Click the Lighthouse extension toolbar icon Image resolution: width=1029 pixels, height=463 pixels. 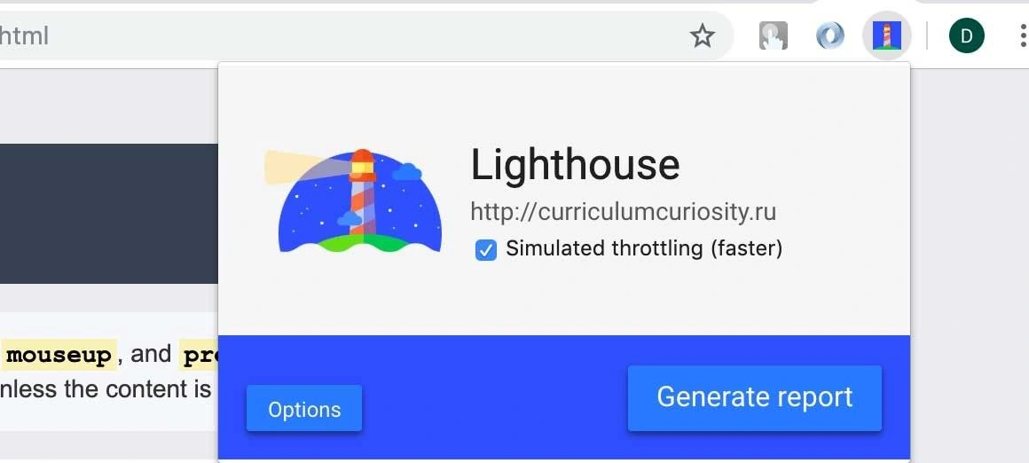[886, 36]
